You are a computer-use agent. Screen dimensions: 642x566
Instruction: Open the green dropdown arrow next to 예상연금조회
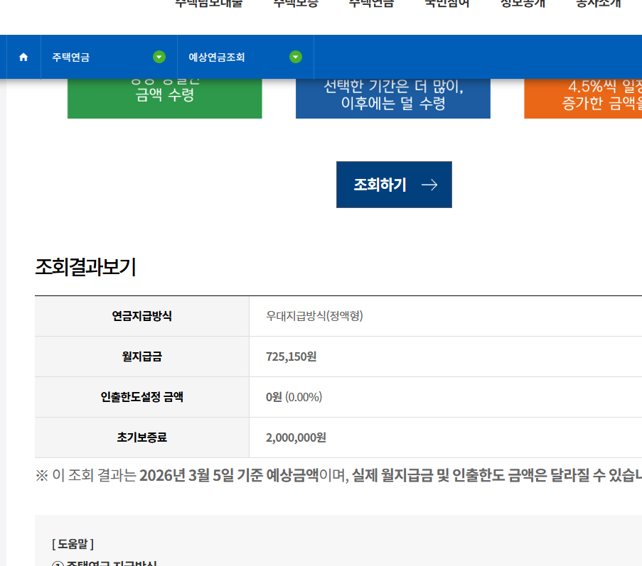[295, 57]
